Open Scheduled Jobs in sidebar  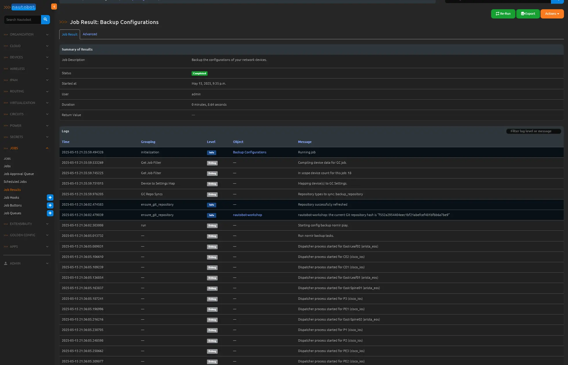coord(15,182)
